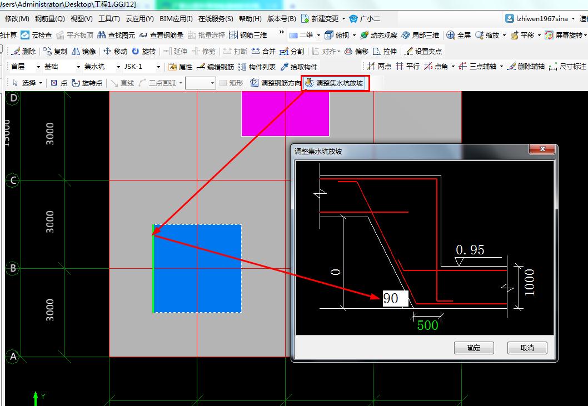Open the 视图(V) menu

[81, 19]
